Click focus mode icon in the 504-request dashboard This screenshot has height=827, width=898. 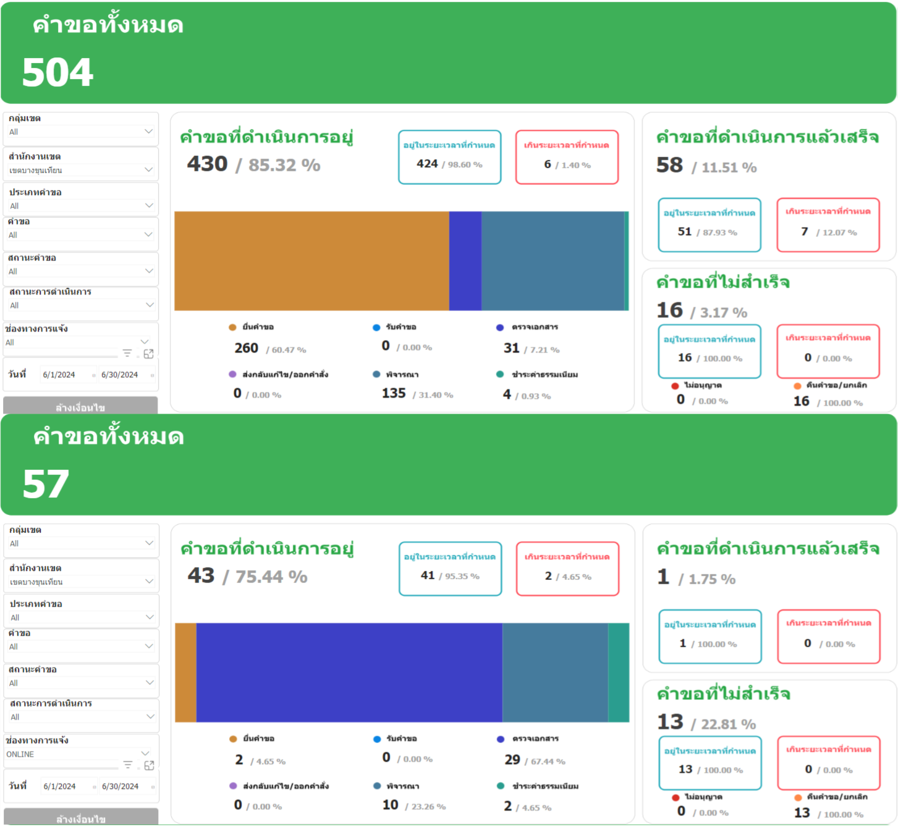point(148,354)
